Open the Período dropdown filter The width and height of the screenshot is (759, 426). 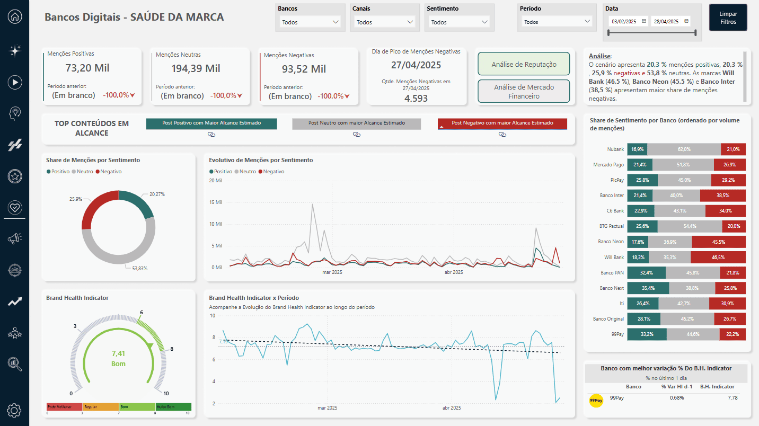557,22
